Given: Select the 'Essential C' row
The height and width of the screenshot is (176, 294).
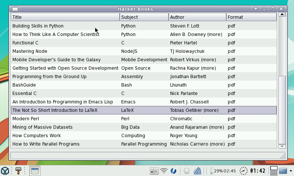Looking at the screenshot, I should tap(144, 93).
